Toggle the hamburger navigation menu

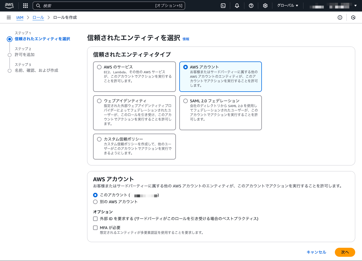click(9, 17)
